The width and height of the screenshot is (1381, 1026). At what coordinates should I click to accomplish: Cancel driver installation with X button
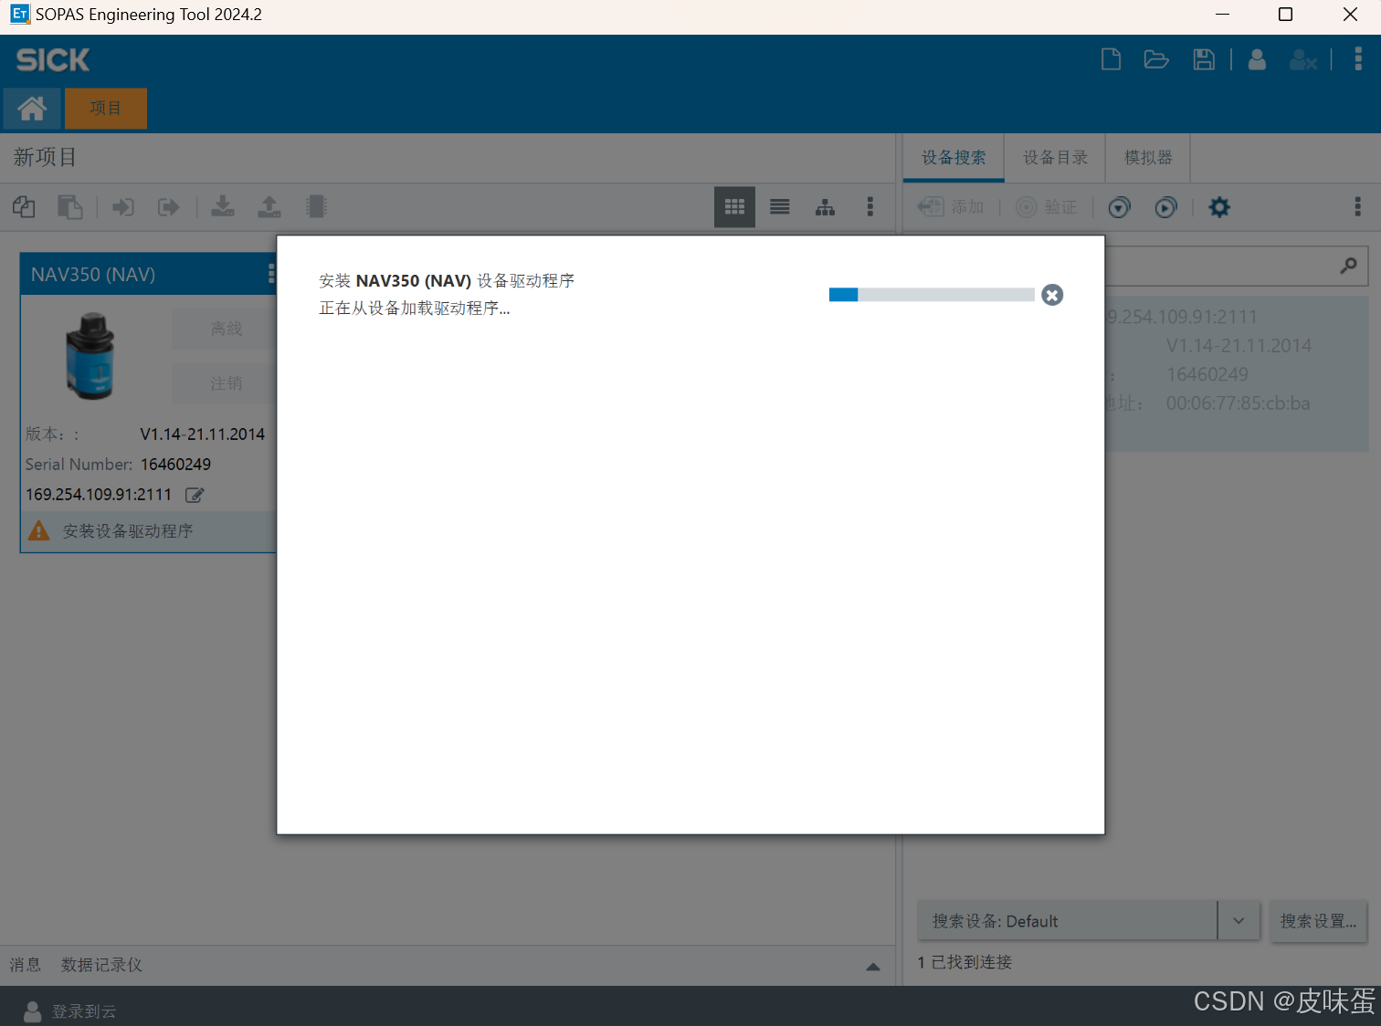[1052, 295]
